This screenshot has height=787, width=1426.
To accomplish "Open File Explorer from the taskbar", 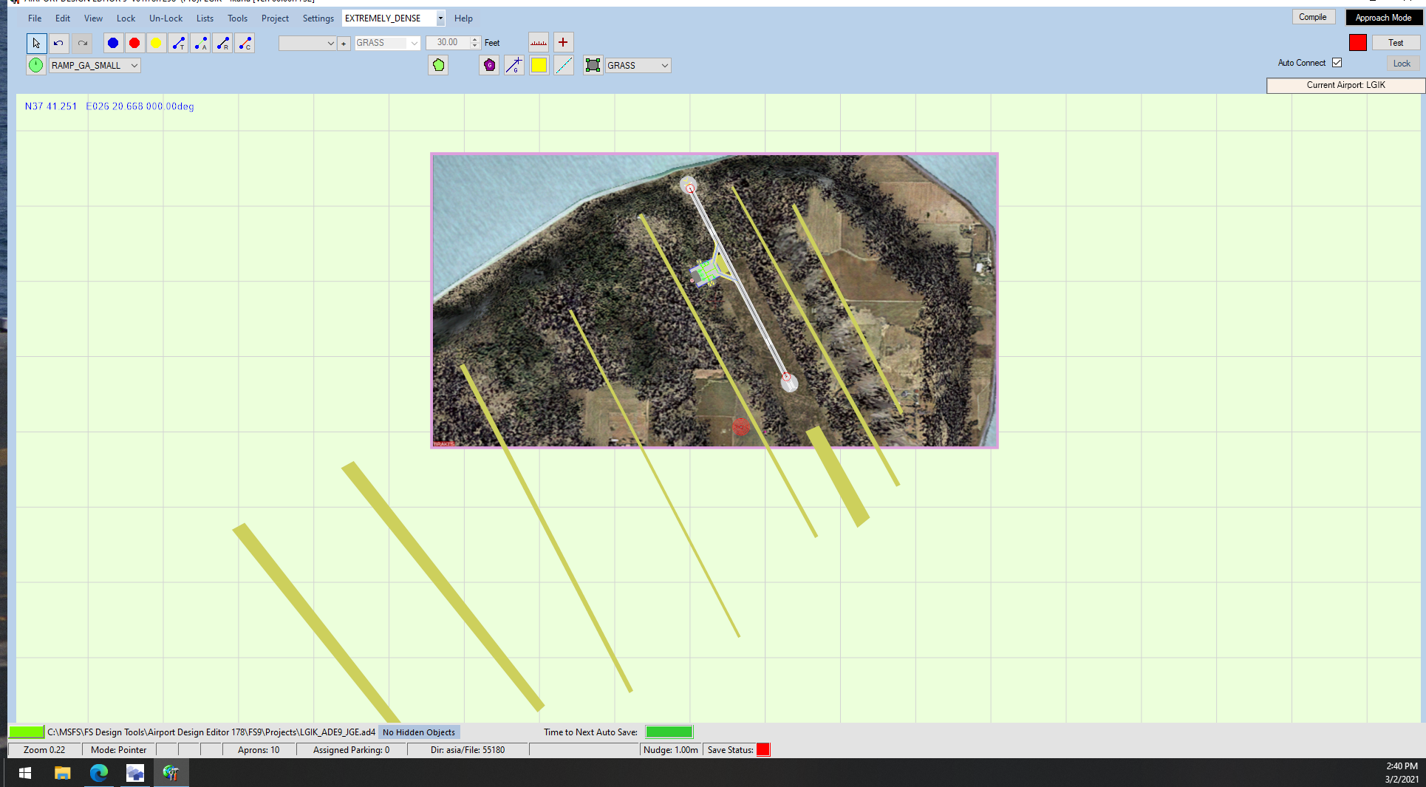I will click(62, 773).
